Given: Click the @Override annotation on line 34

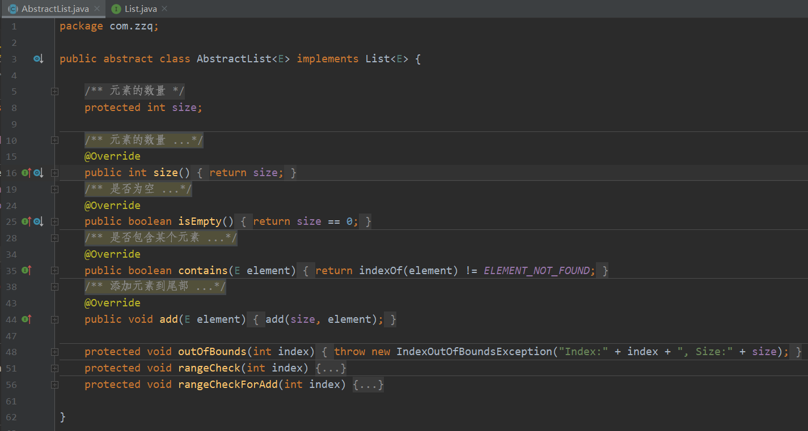Looking at the screenshot, I should pos(112,254).
